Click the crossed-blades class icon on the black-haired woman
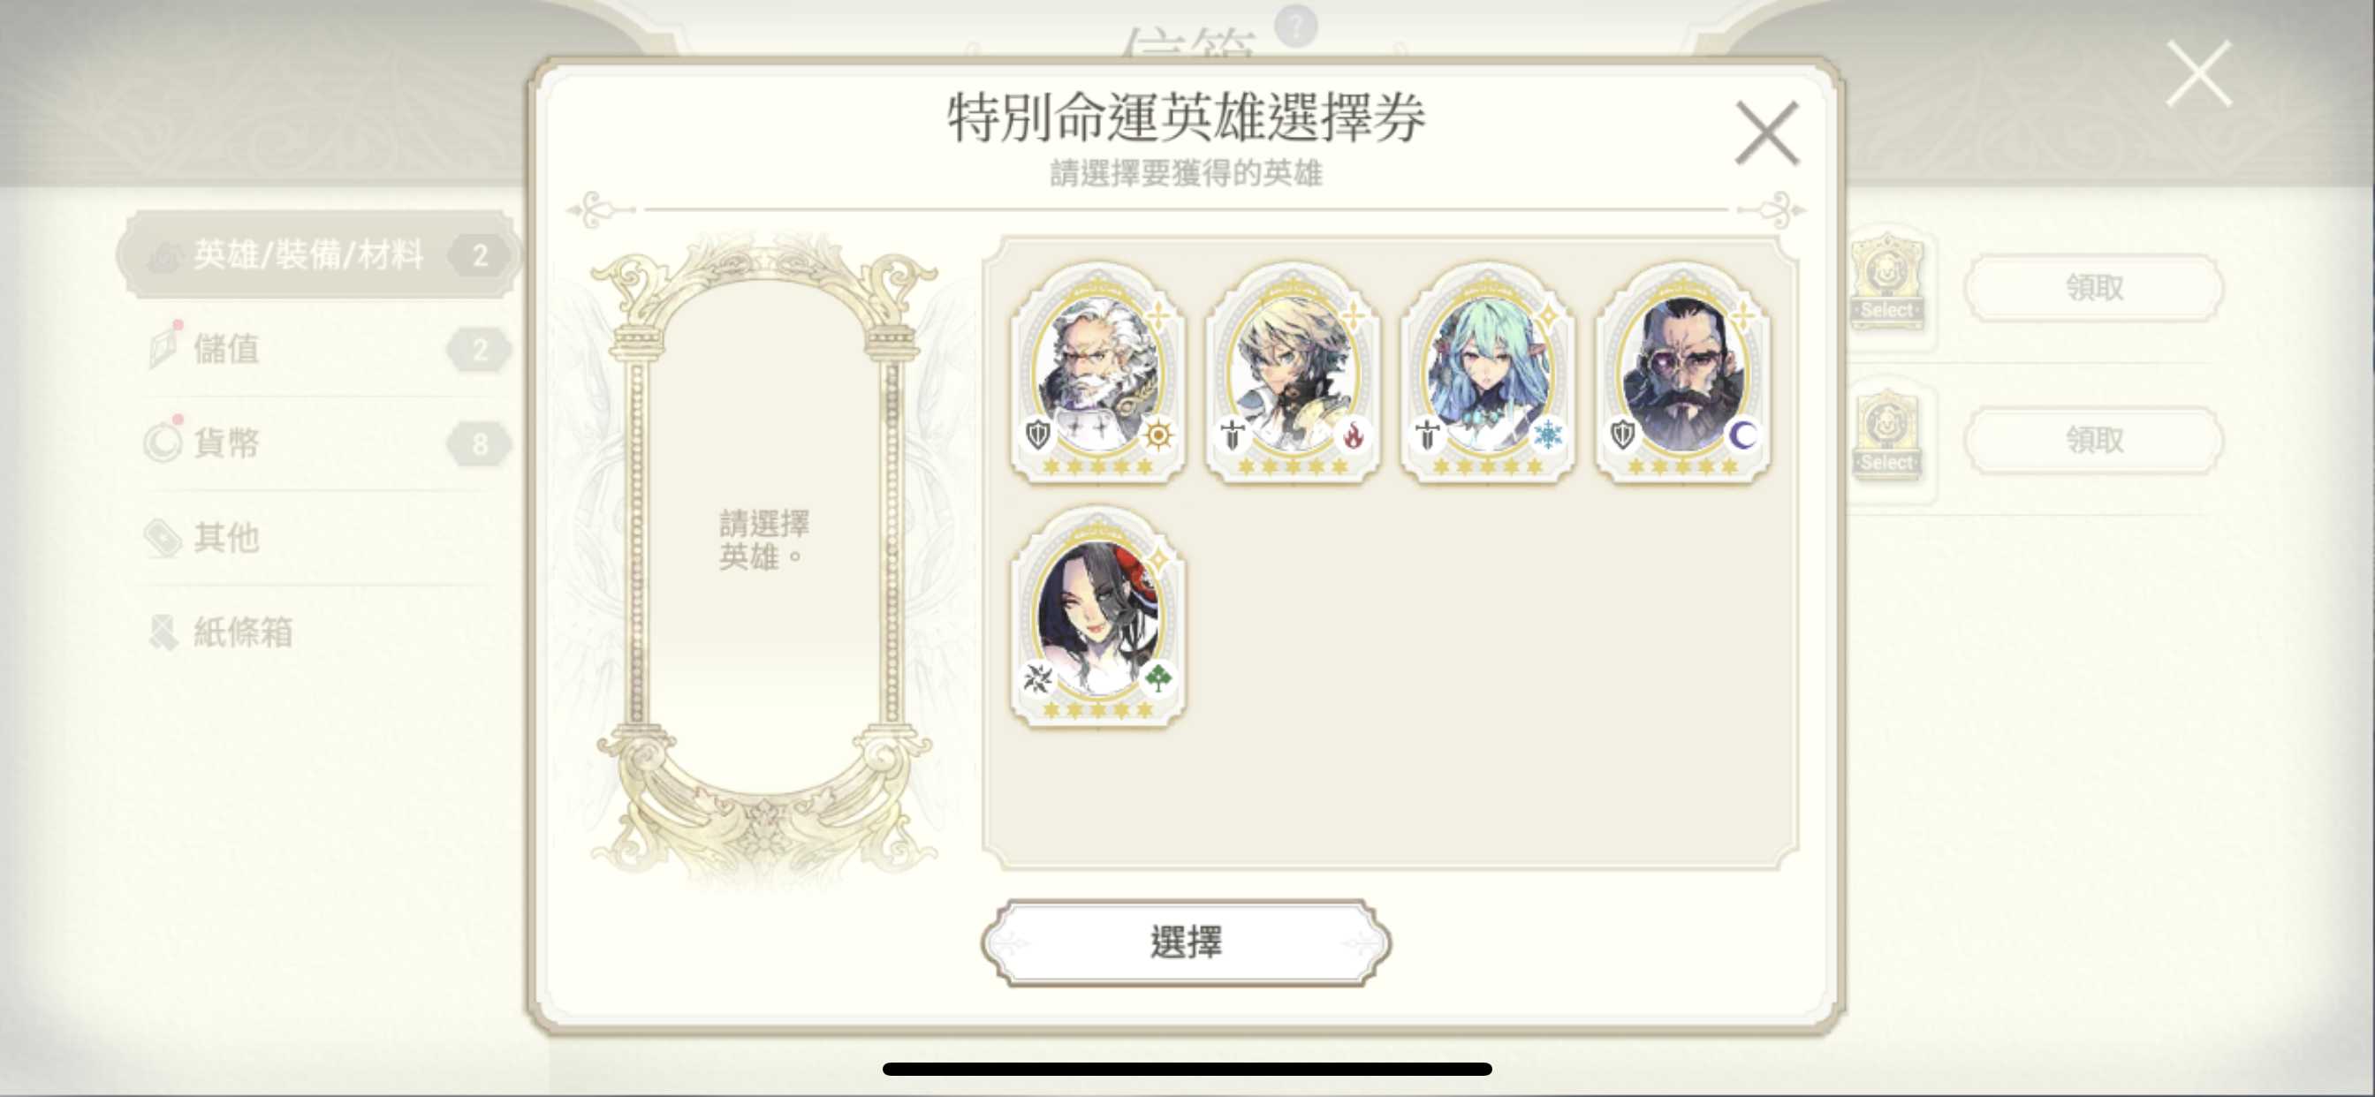Screen dimensions: 2375x1097 pos(1038,678)
